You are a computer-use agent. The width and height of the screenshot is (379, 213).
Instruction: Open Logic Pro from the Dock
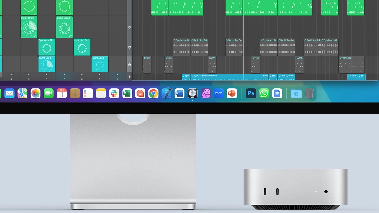193,93
